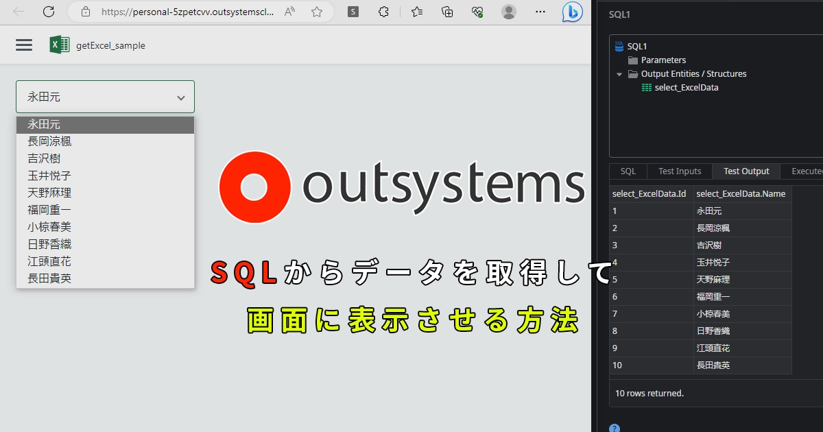Click the 福岡重一 cell in Test Output table

(x=743, y=297)
